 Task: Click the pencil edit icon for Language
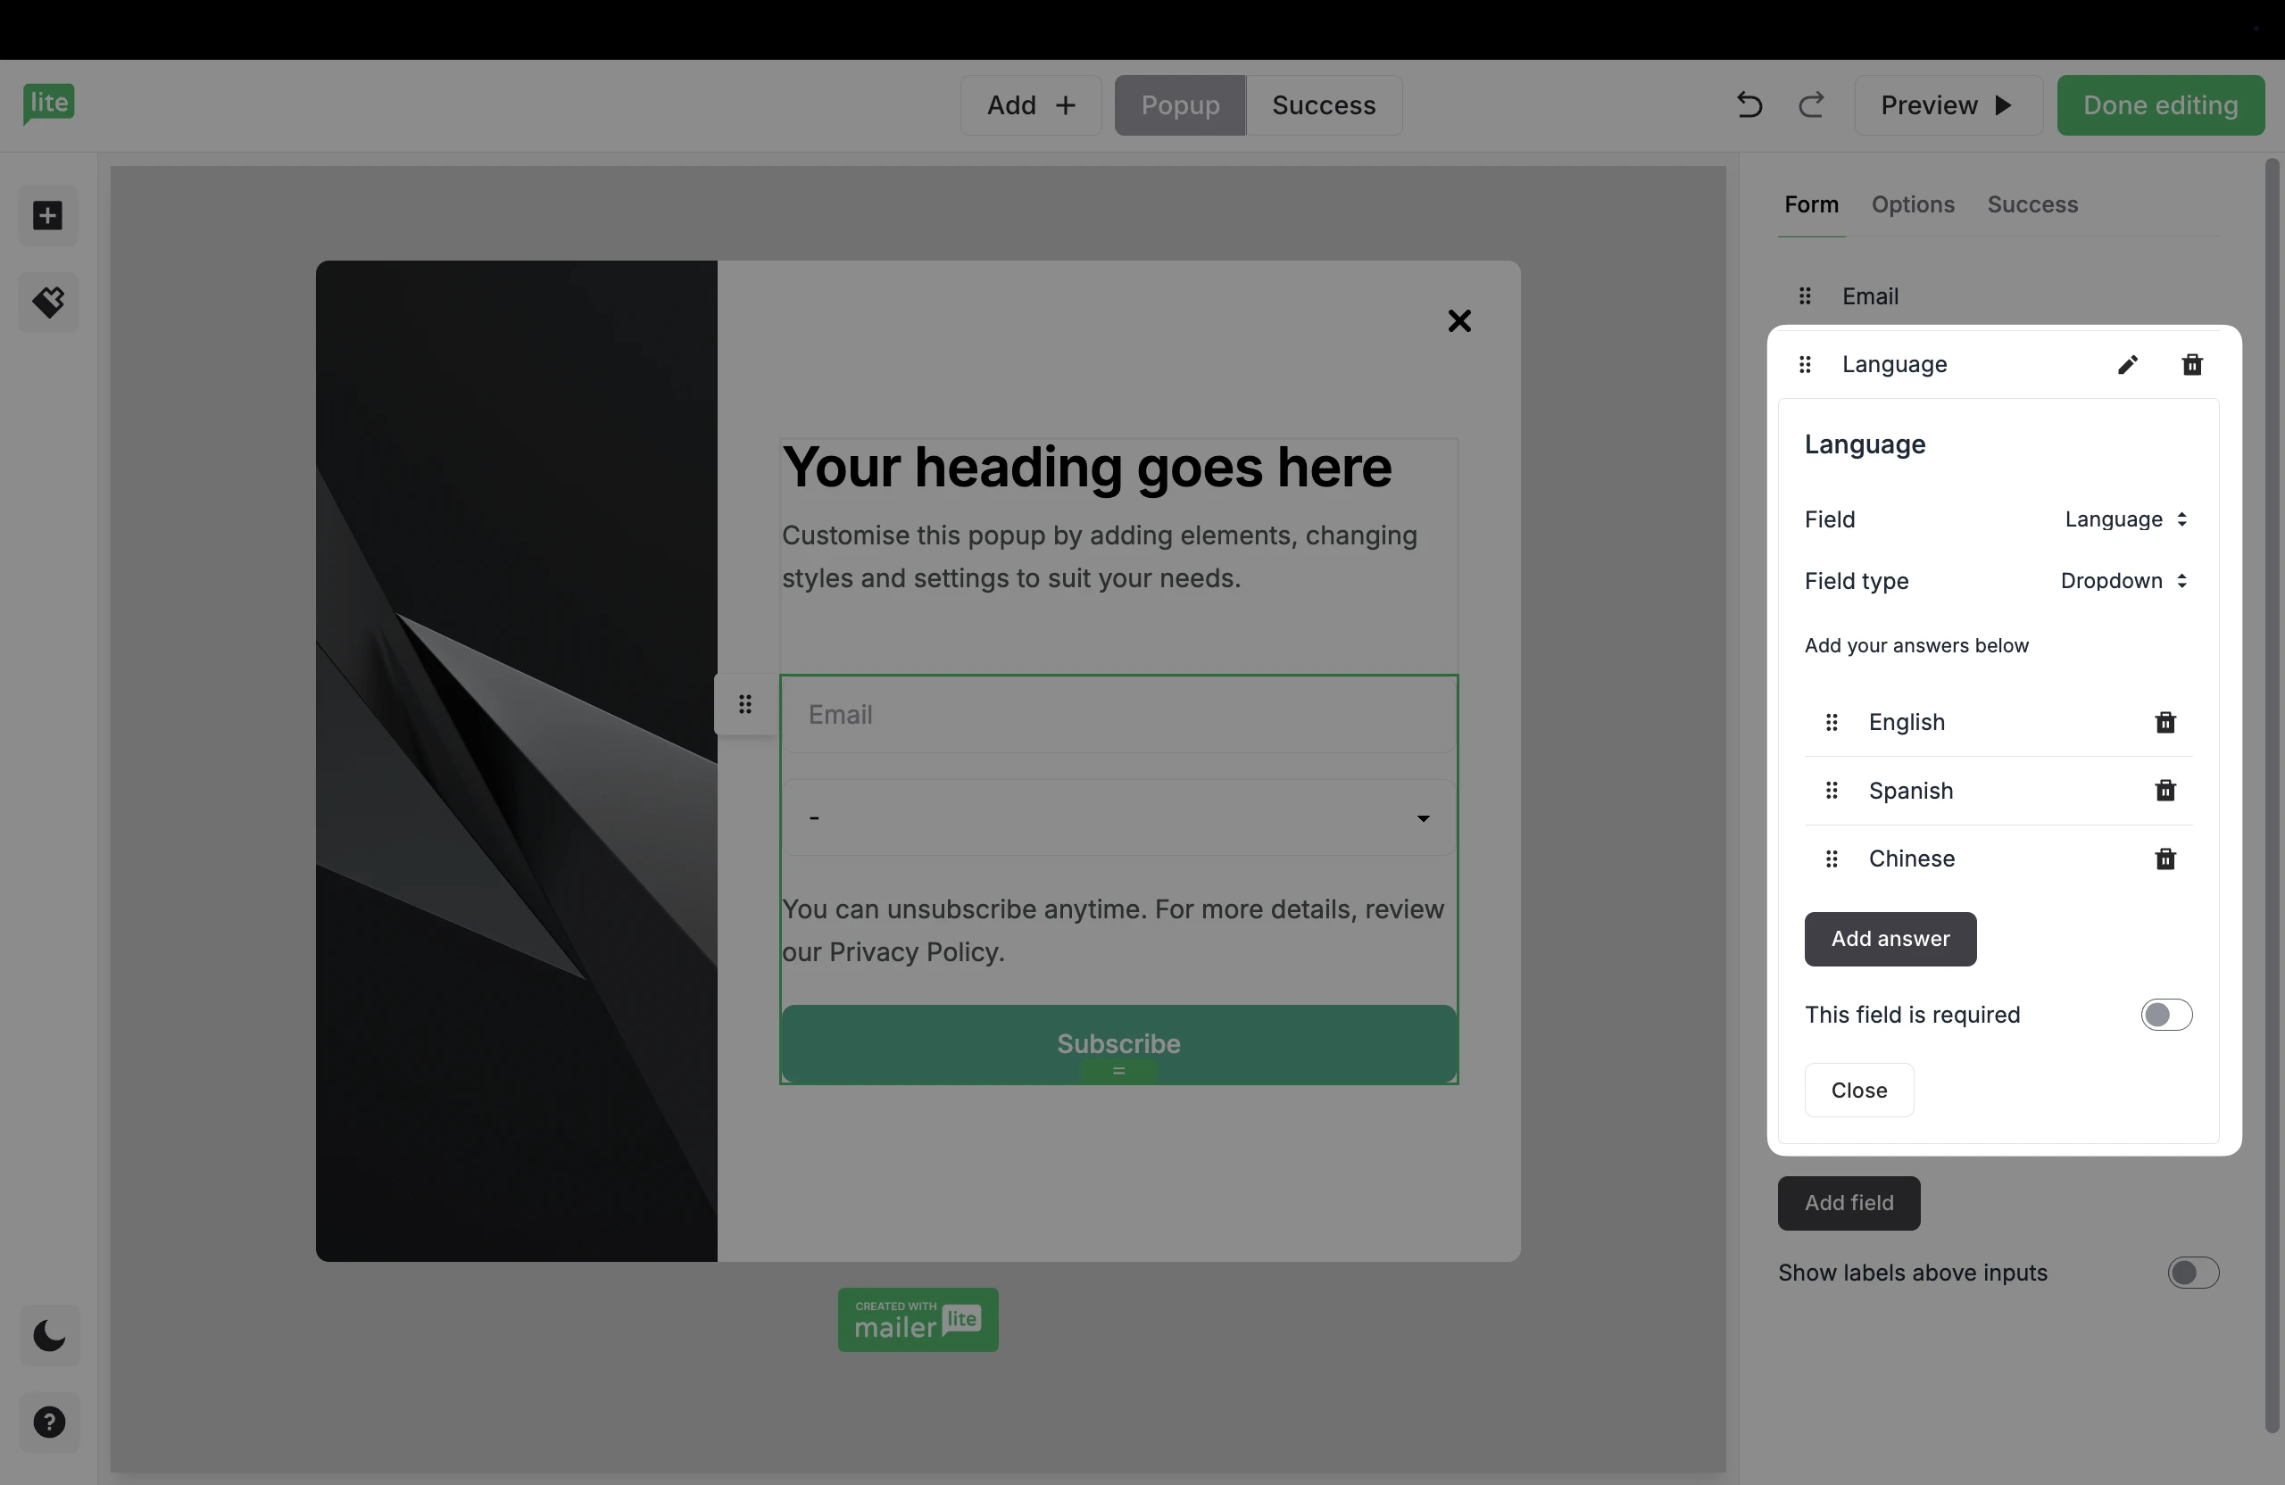[x=2128, y=365]
